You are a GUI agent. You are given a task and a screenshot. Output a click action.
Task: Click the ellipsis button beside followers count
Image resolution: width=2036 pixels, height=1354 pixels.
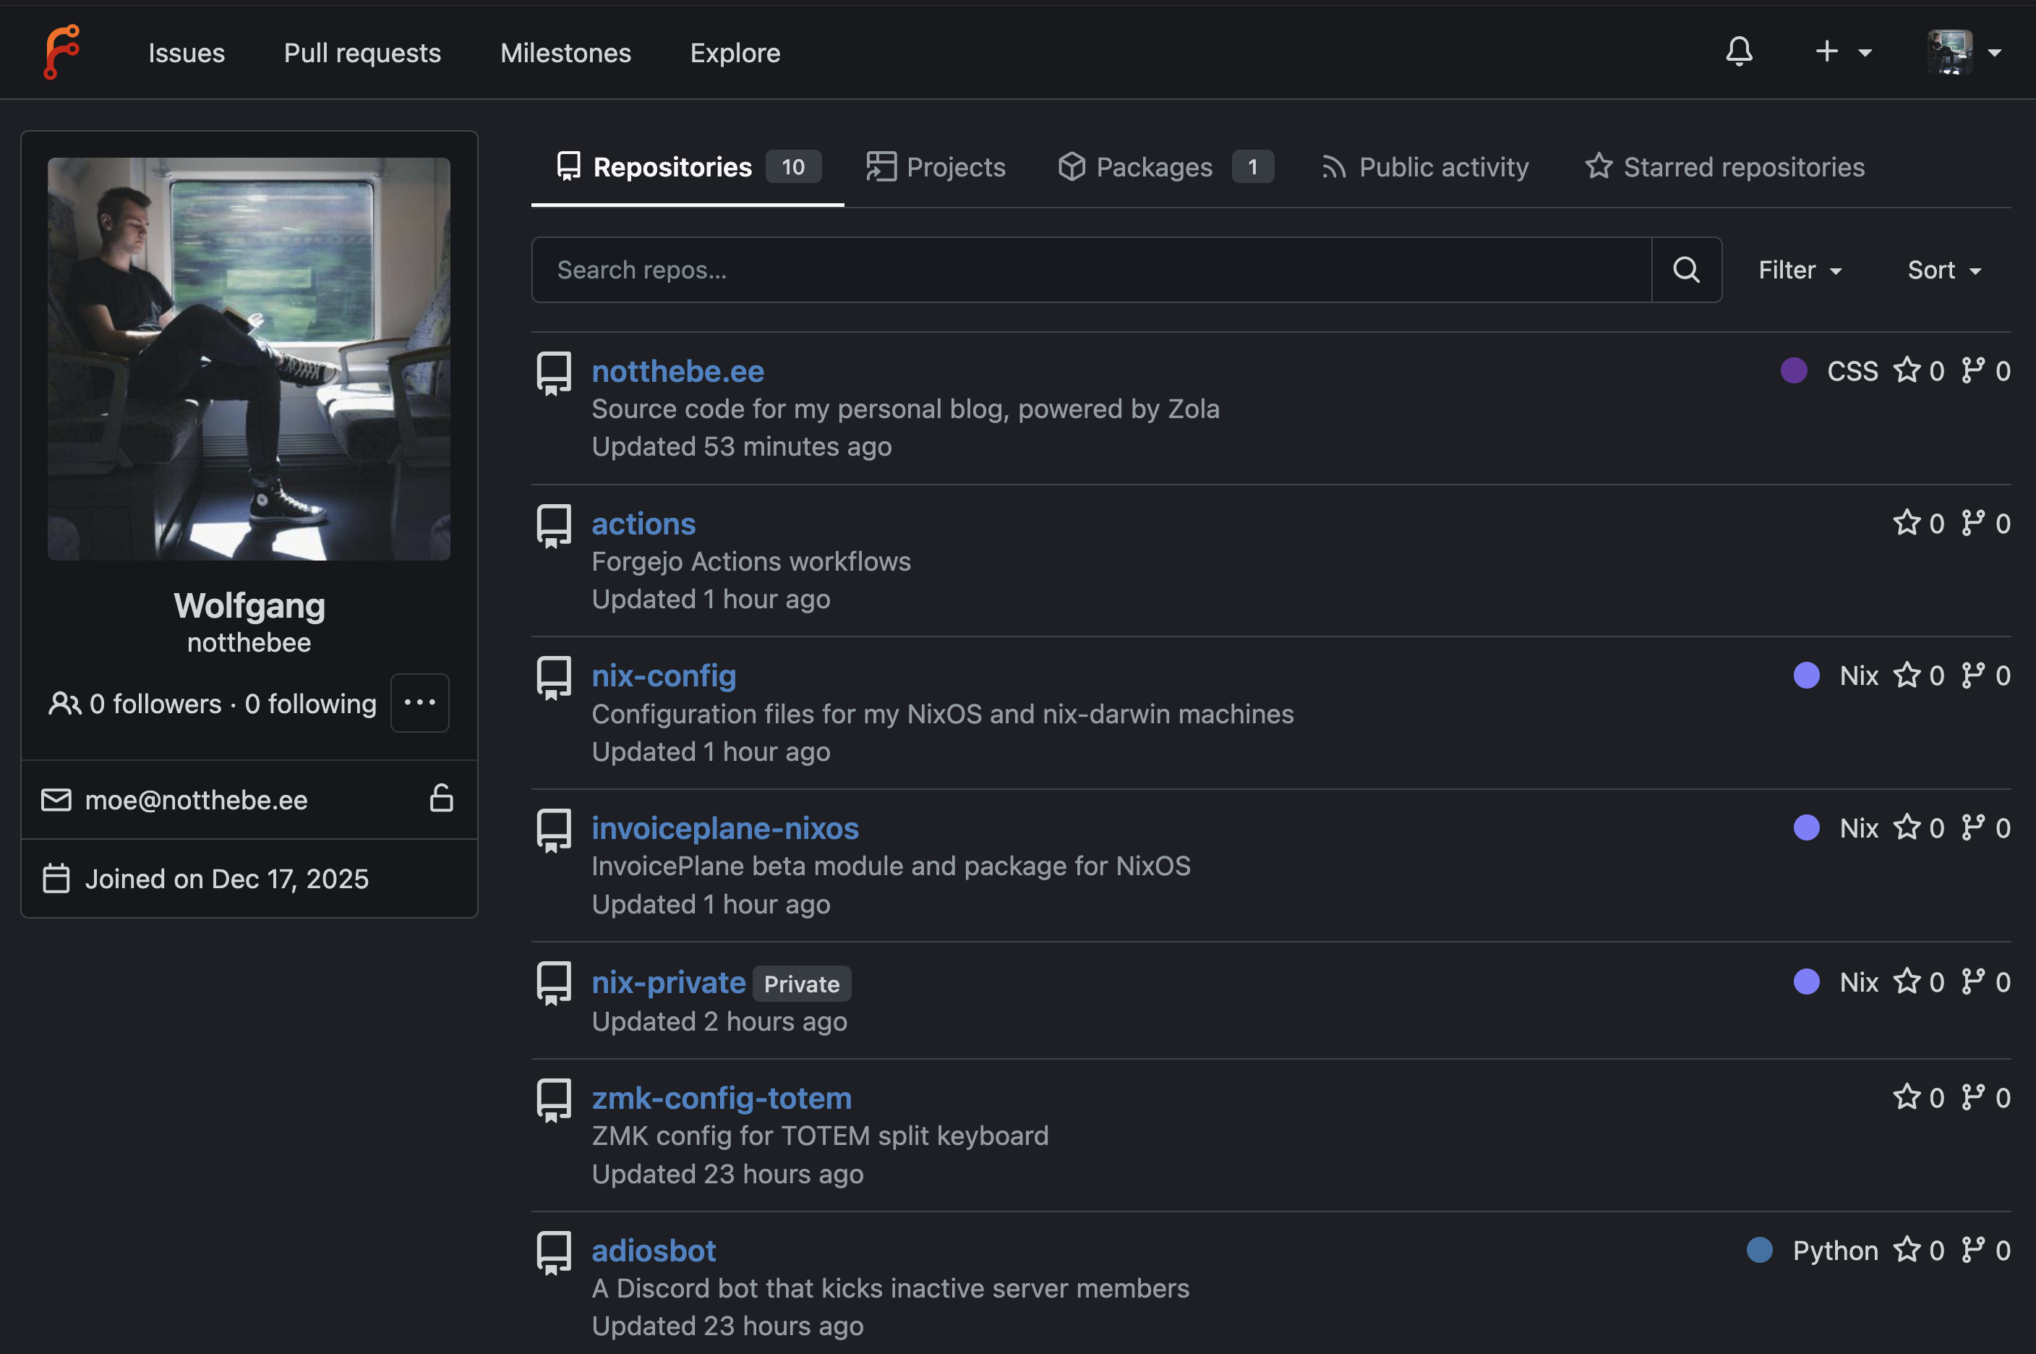click(x=419, y=703)
